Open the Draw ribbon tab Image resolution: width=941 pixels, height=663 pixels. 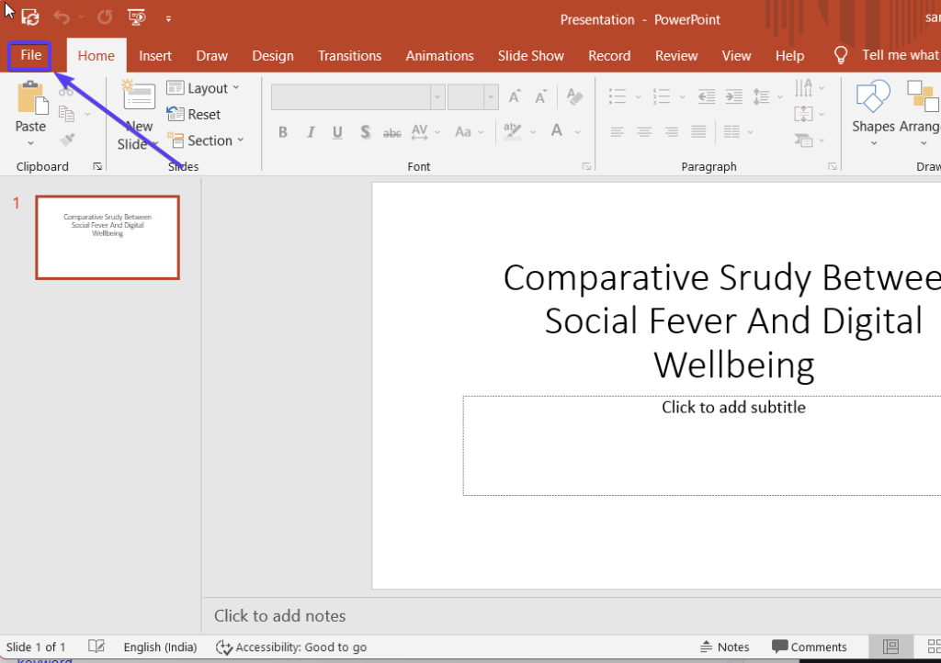pyautogui.click(x=212, y=56)
